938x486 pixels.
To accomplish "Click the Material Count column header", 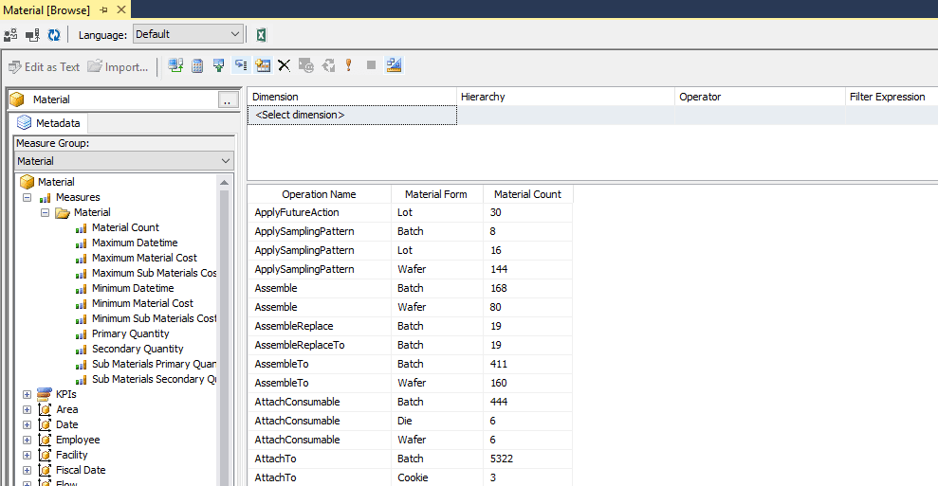I will click(x=527, y=194).
